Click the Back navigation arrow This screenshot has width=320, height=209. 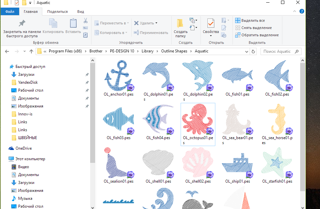pos(7,51)
